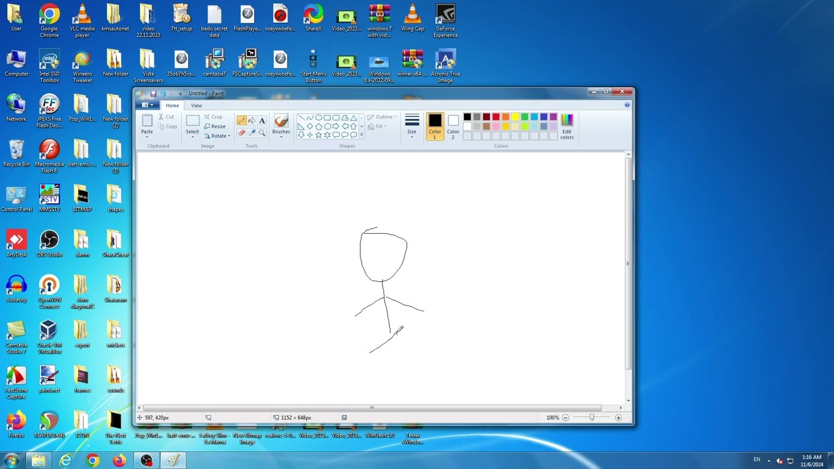Open the Outline dropdown

(382, 117)
